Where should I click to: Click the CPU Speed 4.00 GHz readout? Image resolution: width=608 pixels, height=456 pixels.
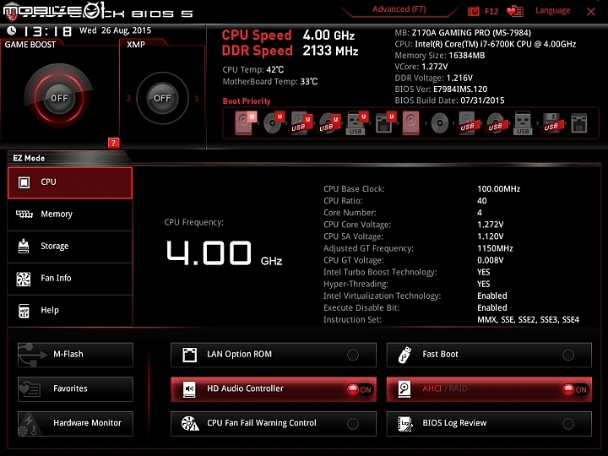pyautogui.click(x=288, y=35)
